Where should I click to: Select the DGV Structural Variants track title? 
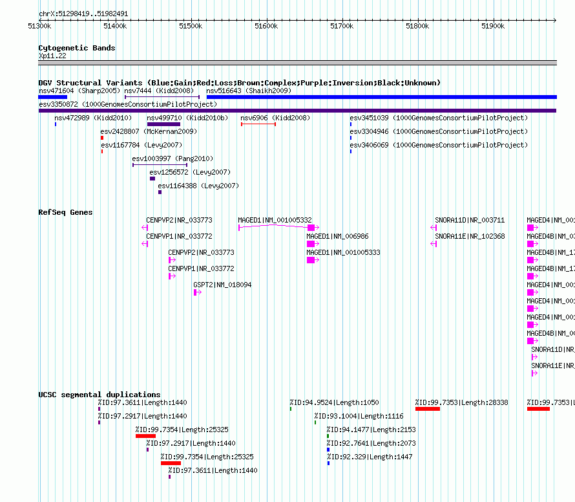[240, 83]
